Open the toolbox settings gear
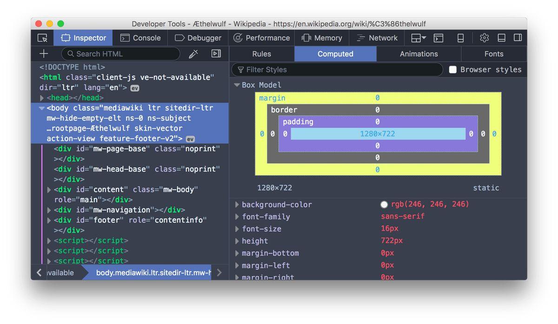 484,38
